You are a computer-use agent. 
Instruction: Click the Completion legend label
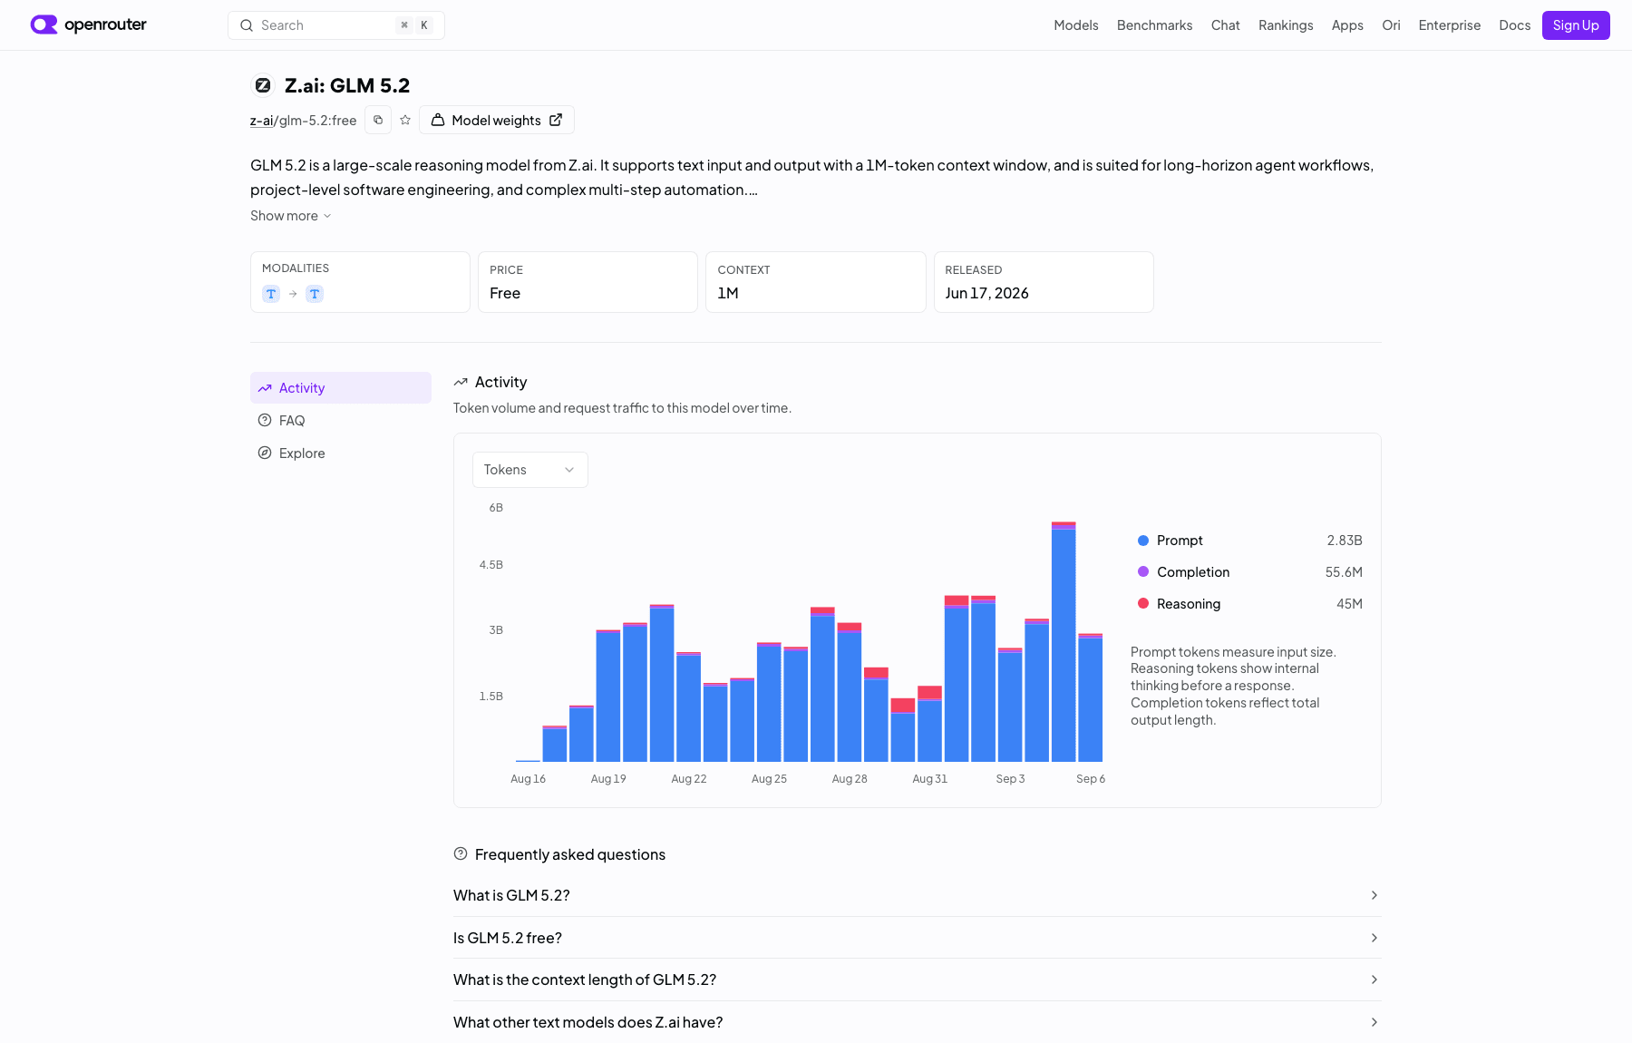click(x=1193, y=572)
